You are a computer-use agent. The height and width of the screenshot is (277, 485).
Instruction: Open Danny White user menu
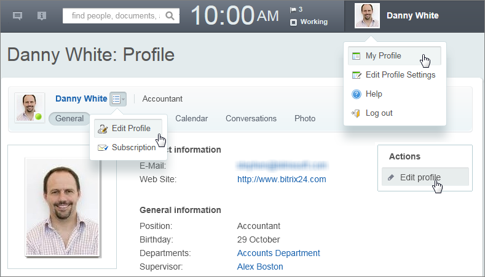click(x=412, y=16)
